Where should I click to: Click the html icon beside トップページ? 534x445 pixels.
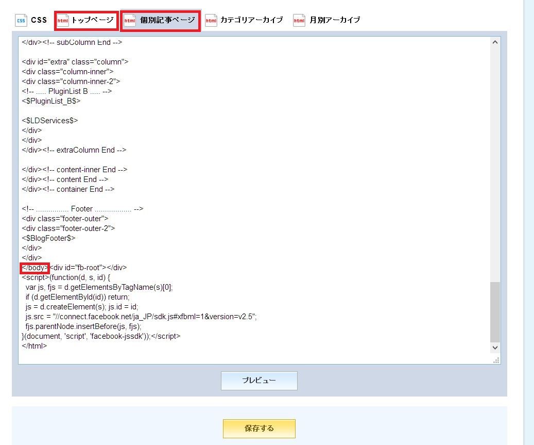tap(63, 21)
